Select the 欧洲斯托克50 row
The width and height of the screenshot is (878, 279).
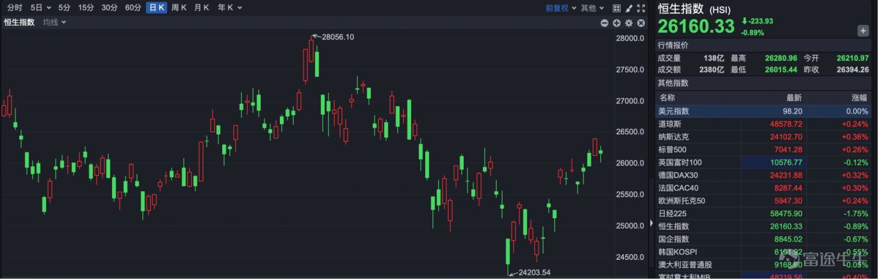(x=763, y=201)
